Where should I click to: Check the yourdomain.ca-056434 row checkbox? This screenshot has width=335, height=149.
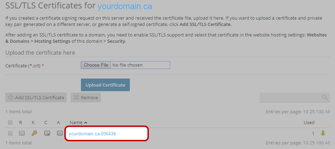(10, 133)
